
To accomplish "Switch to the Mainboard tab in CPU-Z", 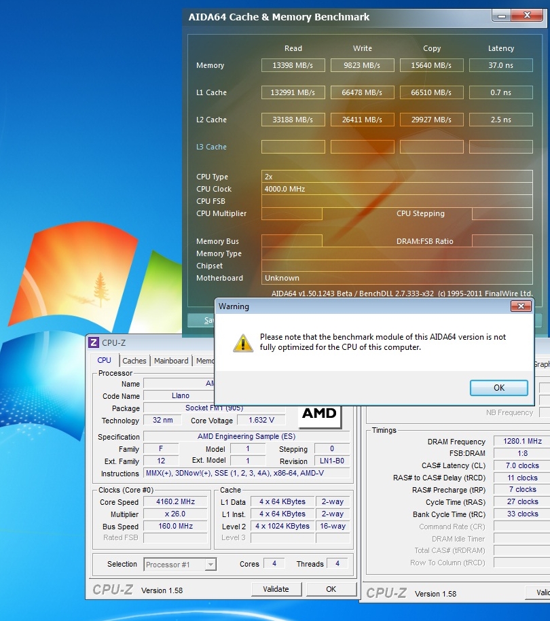I will (171, 361).
